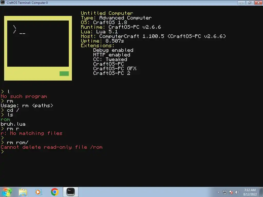Click the 'OS: CraftOS 1.8' line
The width and height of the screenshot is (263, 197).
(x=104, y=23)
